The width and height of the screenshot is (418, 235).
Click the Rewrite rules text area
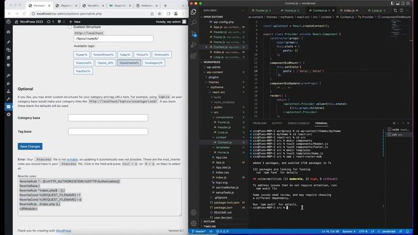100,197
